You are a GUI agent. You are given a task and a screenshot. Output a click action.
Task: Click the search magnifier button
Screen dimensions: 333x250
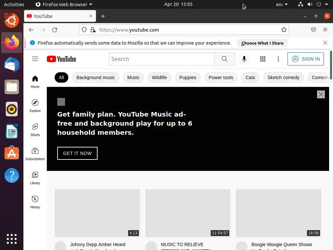[224, 59]
